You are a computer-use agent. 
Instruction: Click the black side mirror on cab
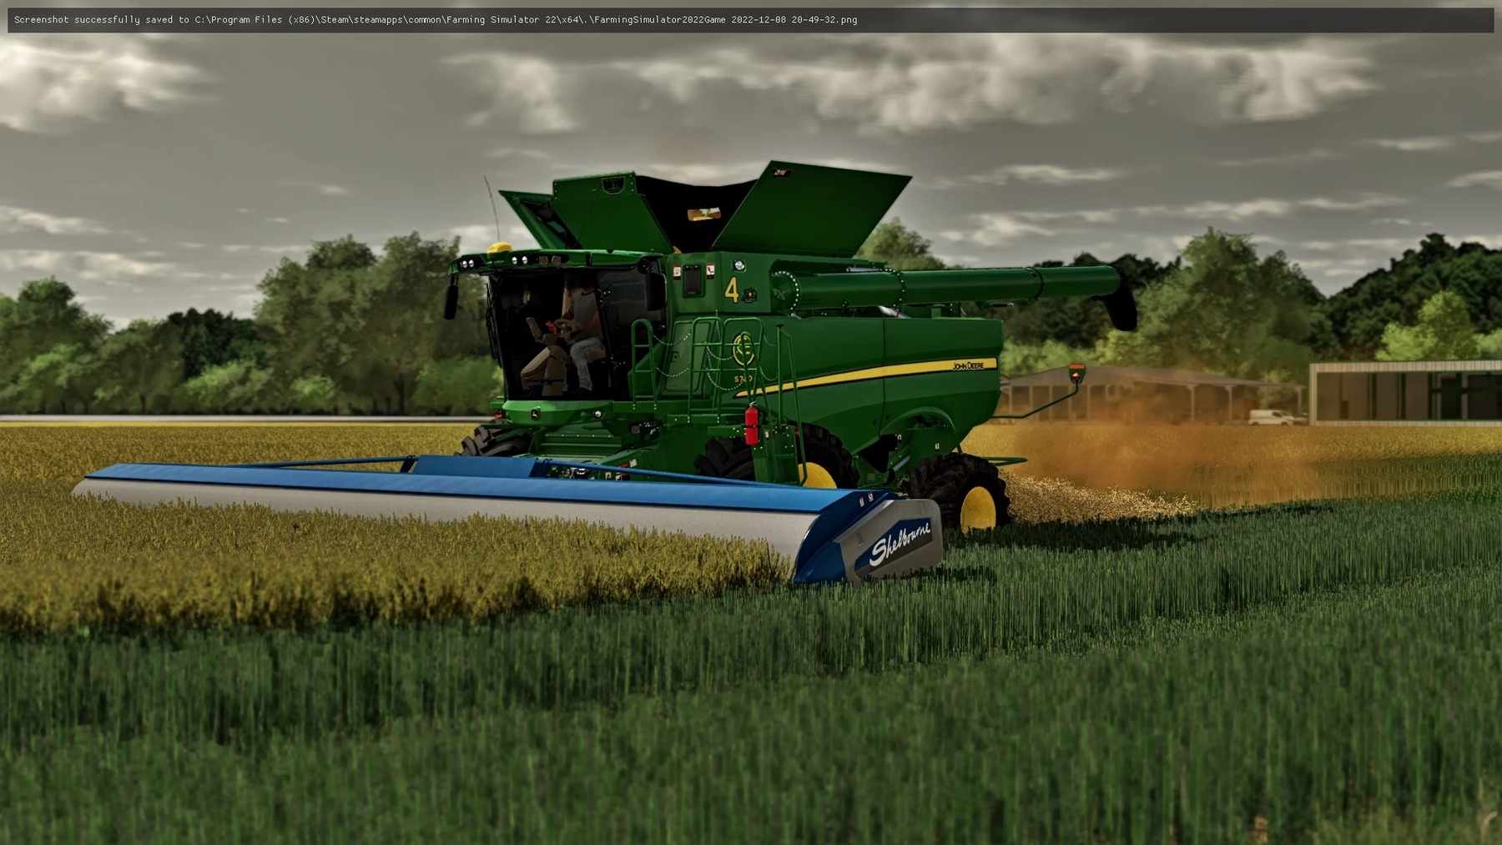[x=451, y=300]
